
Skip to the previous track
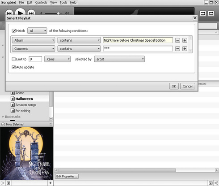pos(9,13)
